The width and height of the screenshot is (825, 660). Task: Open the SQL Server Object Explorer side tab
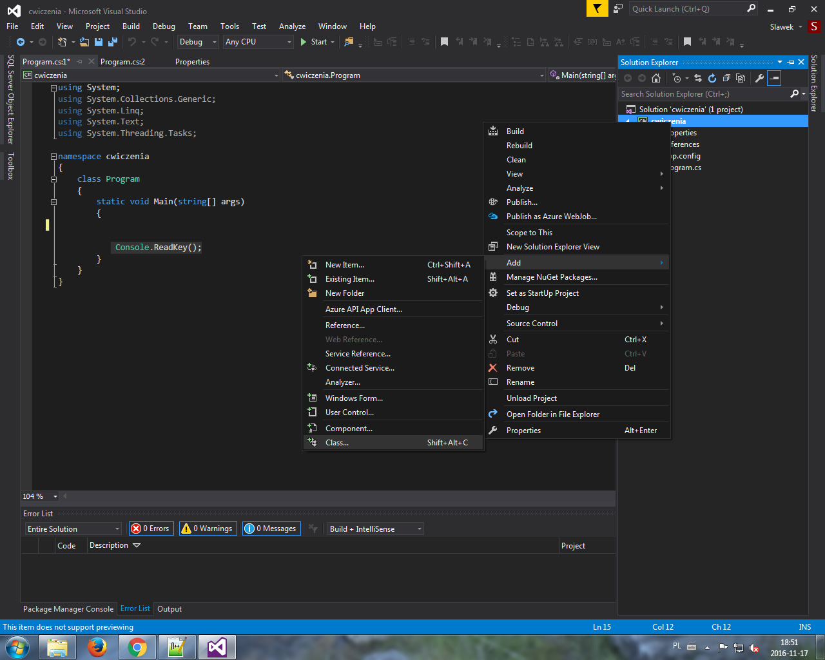(x=11, y=99)
